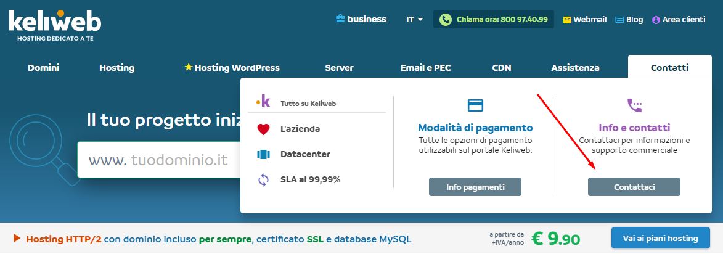Open the Hosting WordPress menu
This screenshot has height=254, width=723.
click(232, 68)
